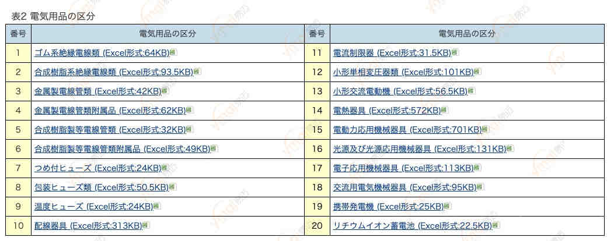Download 包装ヒューズ類 Excel file
The image size is (614, 241).
pos(102,187)
